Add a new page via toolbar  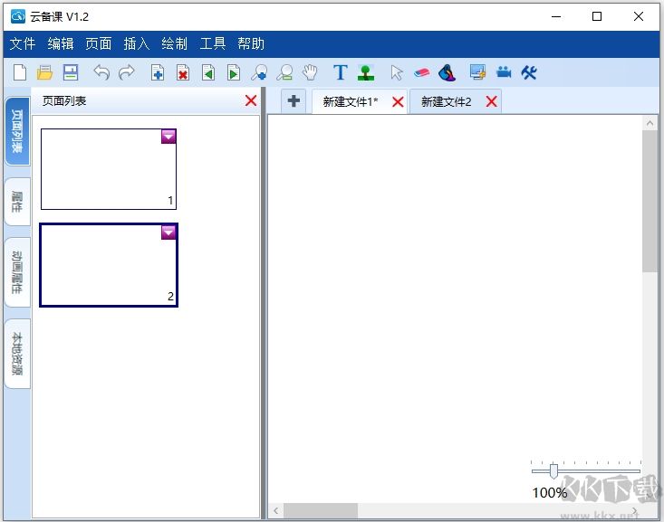(x=158, y=73)
